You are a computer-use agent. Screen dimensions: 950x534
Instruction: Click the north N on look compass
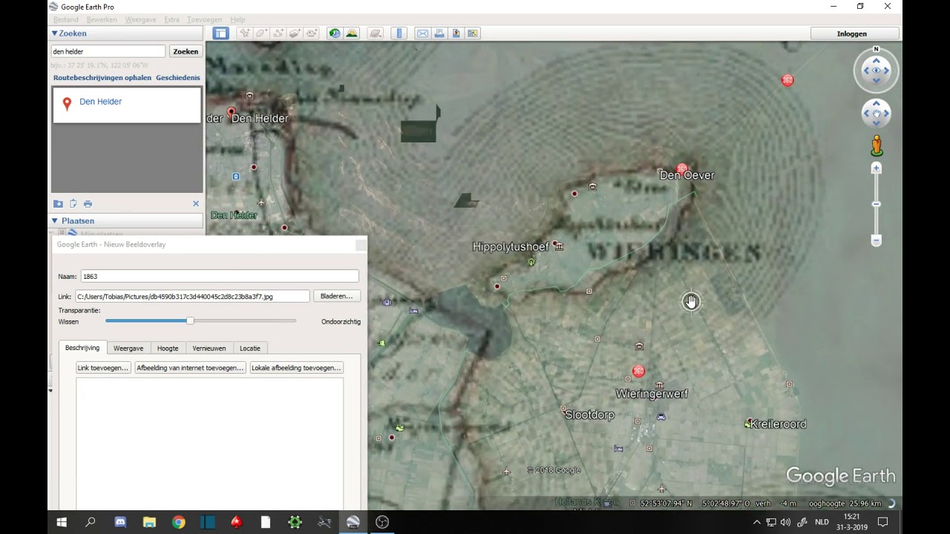tap(876, 50)
